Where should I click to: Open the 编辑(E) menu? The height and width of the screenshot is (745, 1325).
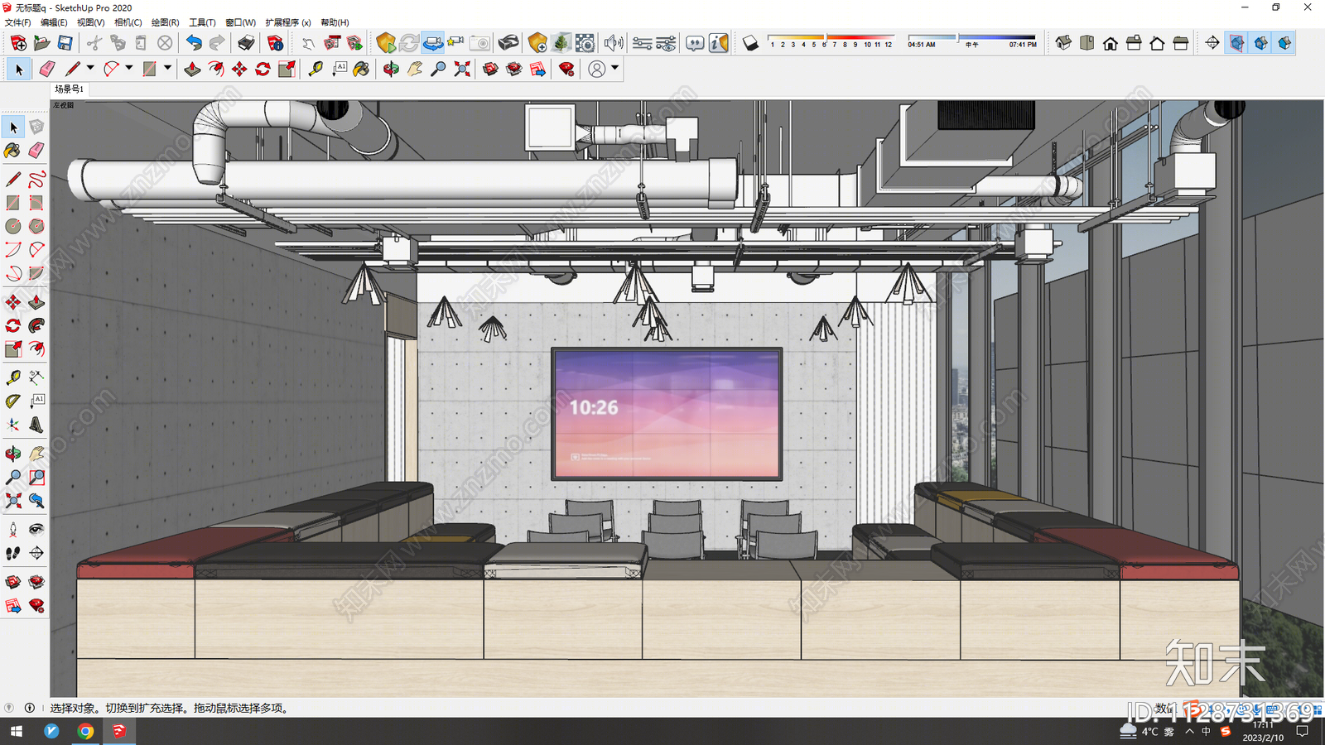click(54, 22)
